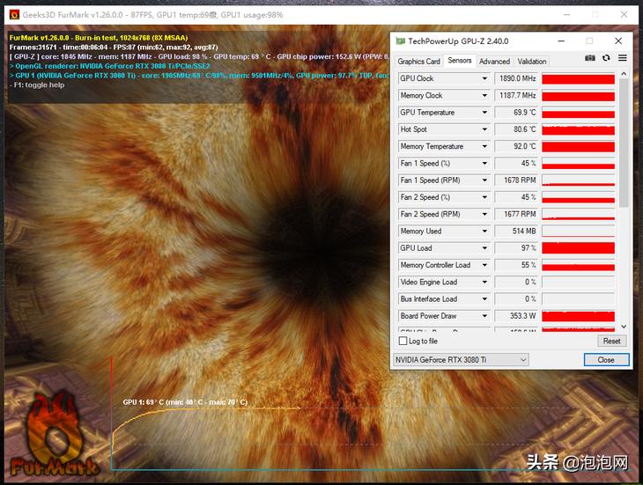Open the Board Power Draw dropdown
Image resolution: width=643 pixels, height=485 pixels.
(484, 316)
